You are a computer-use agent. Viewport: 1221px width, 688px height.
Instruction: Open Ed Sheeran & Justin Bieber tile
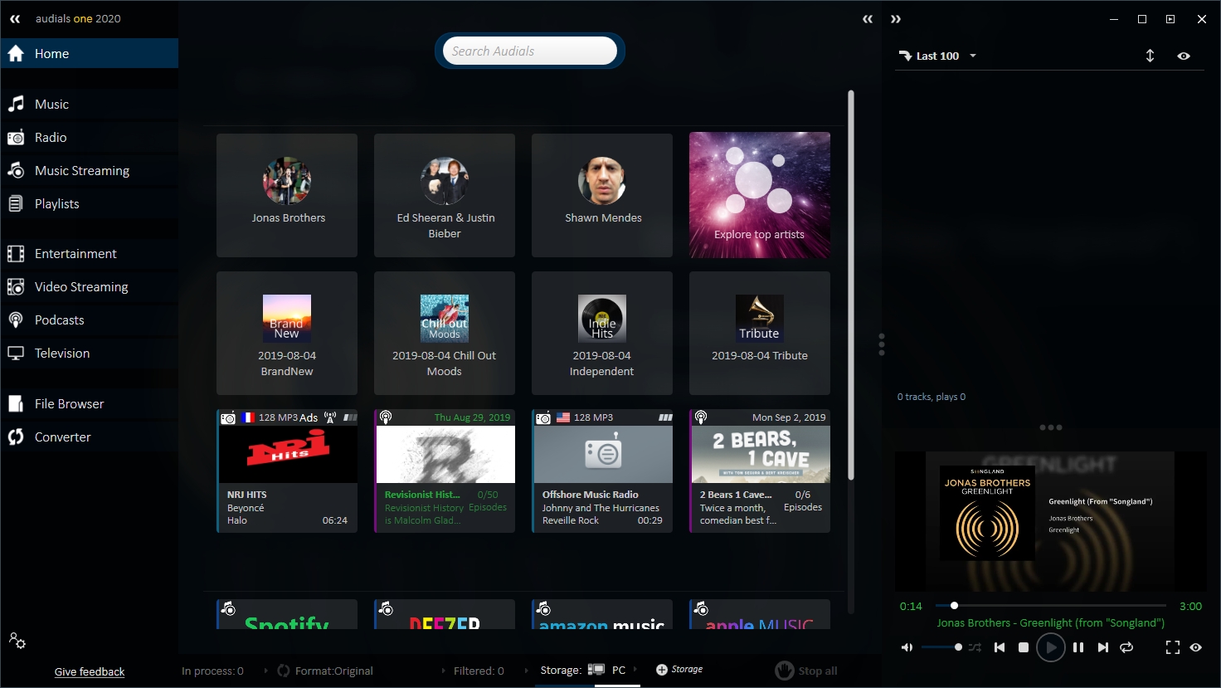click(x=445, y=195)
